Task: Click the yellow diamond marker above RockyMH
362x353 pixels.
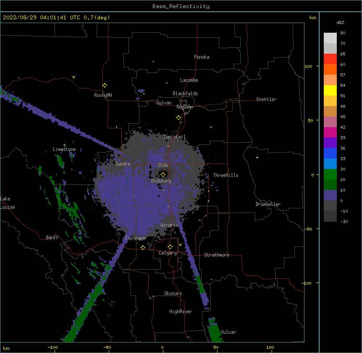Action: (x=105, y=86)
